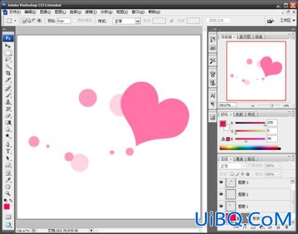The height and width of the screenshot is (234, 298).
Task: Click the Go to Bridge icon
Action: (x=271, y=21)
